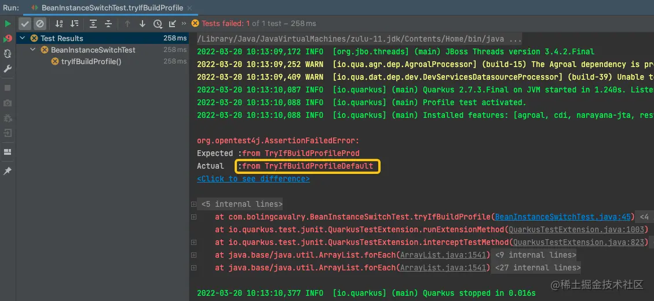654x301 pixels.
Task: Click the camera dump threads icon
Action: (x=8, y=103)
